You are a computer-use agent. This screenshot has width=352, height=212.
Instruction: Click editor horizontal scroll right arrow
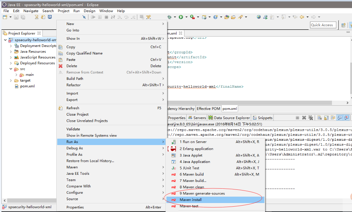(x=347, y=103)
